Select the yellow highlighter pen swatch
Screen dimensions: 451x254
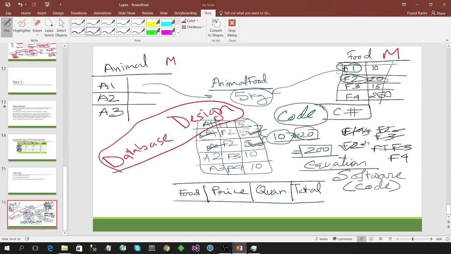(x=153, y=23)
